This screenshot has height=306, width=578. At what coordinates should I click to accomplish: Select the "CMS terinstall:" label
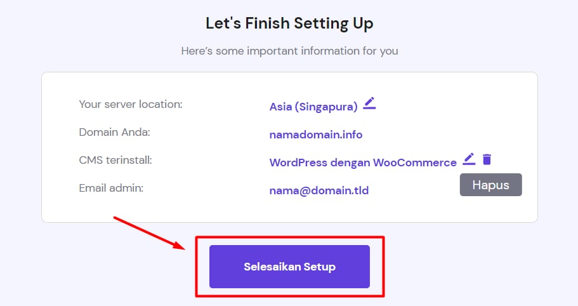[x=115, y=160]
